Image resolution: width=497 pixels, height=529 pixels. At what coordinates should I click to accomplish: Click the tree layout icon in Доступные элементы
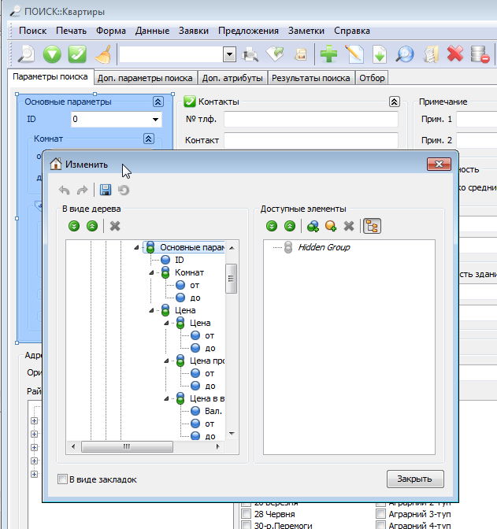372,226
